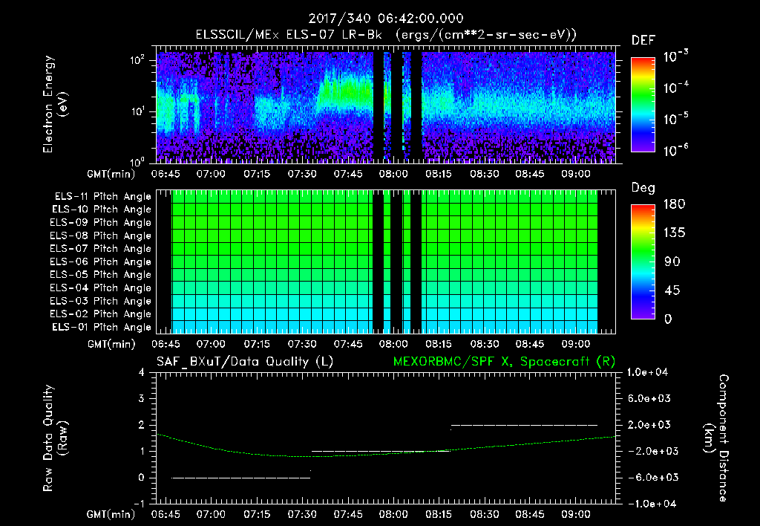Viewport: 760px width, 526px height.
Task: Select the ELS-04 Pitch Angle row label
Action: point(101,288)
